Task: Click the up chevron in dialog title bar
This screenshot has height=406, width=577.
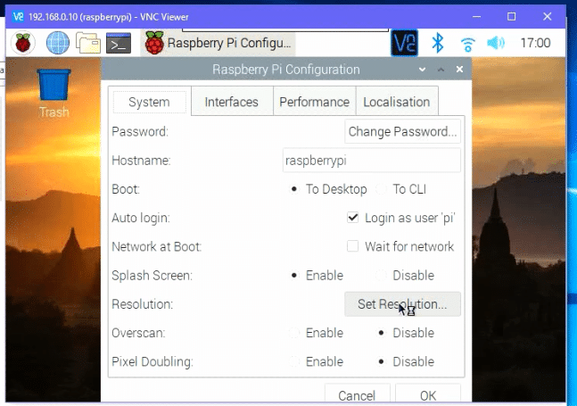Action: point(441,70)
